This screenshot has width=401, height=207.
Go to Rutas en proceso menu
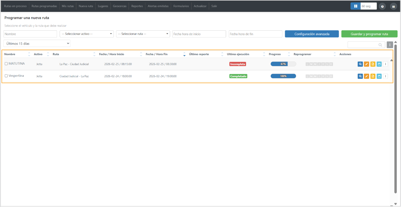(15, 6)
